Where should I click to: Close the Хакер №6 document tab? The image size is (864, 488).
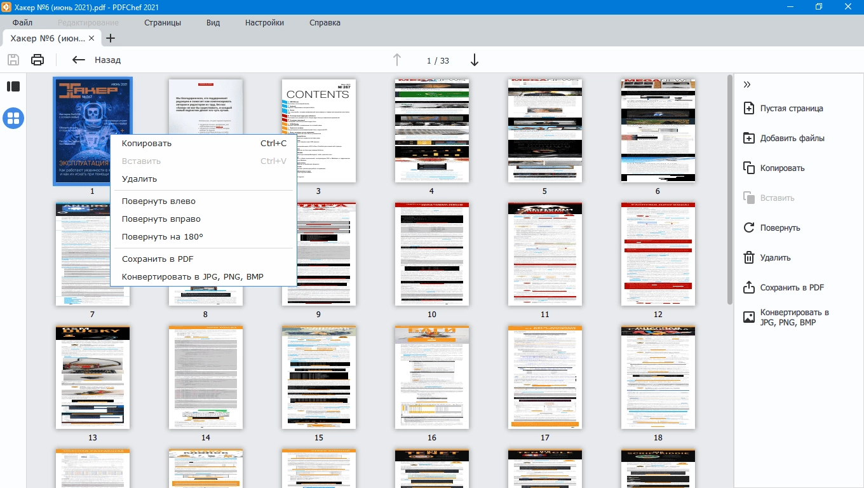coord(91,38)
